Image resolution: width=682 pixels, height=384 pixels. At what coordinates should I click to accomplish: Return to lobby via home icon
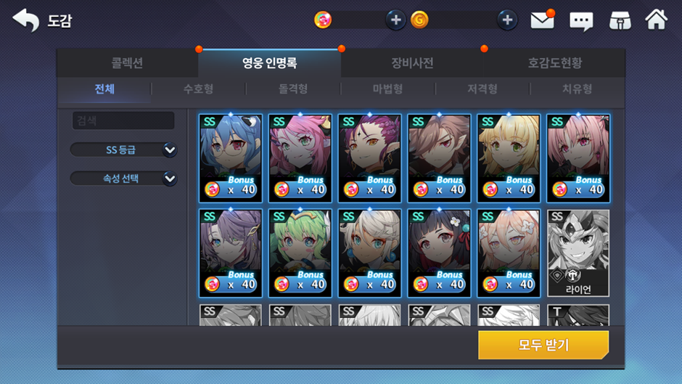click(657, 20)
